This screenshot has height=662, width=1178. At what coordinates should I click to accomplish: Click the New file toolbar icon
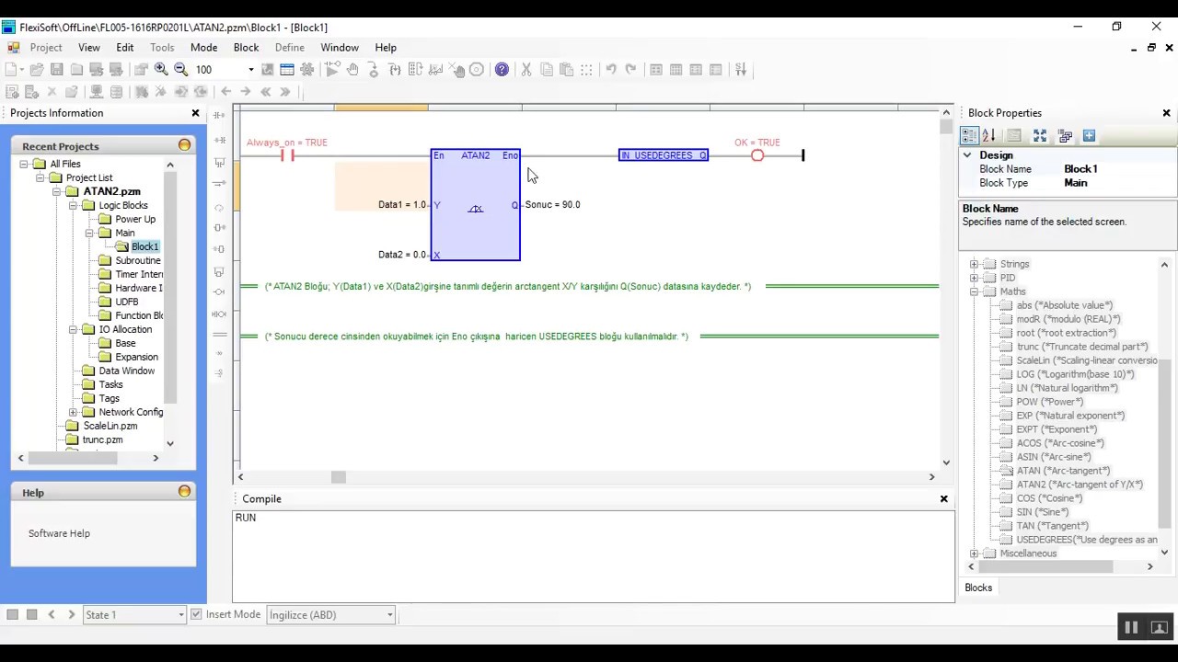coord(12,70)
